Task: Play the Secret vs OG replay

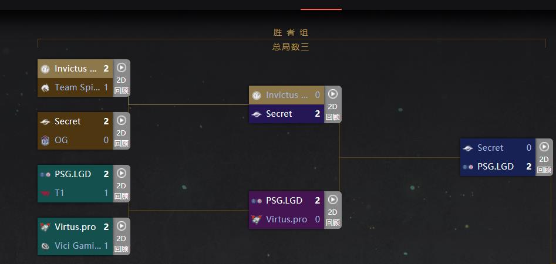Action: (x=122, y=120)
